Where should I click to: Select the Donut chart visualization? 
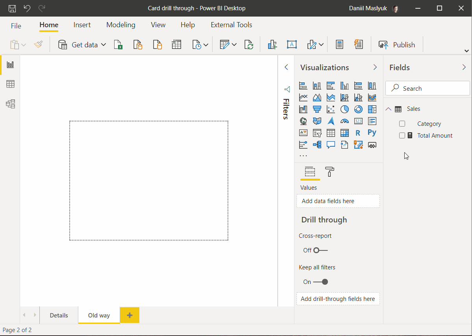[x=358, y=109]
